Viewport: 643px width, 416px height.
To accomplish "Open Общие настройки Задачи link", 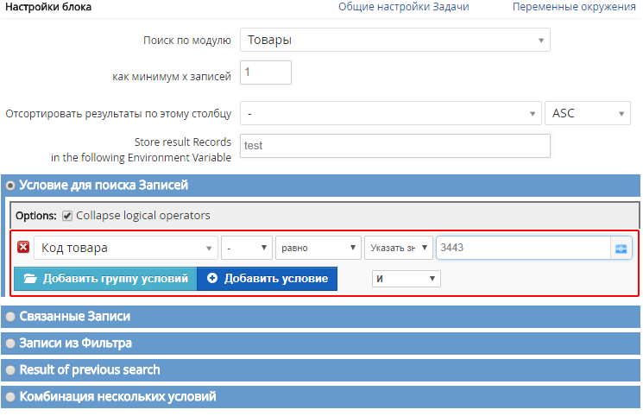I will point(404,7).
